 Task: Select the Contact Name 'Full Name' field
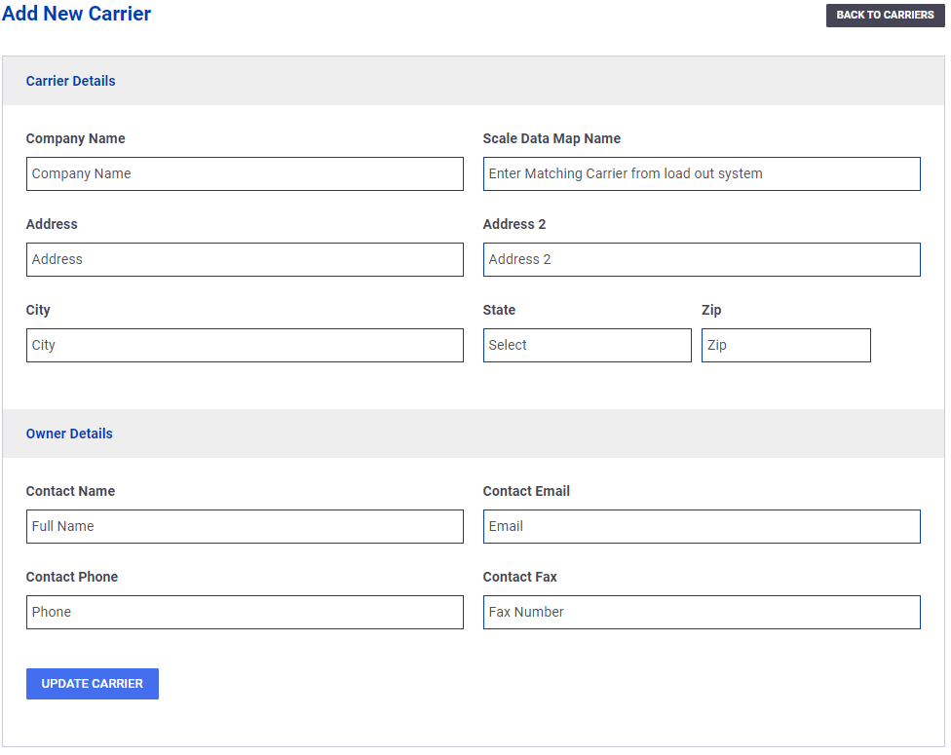click(x=245, y=526)
